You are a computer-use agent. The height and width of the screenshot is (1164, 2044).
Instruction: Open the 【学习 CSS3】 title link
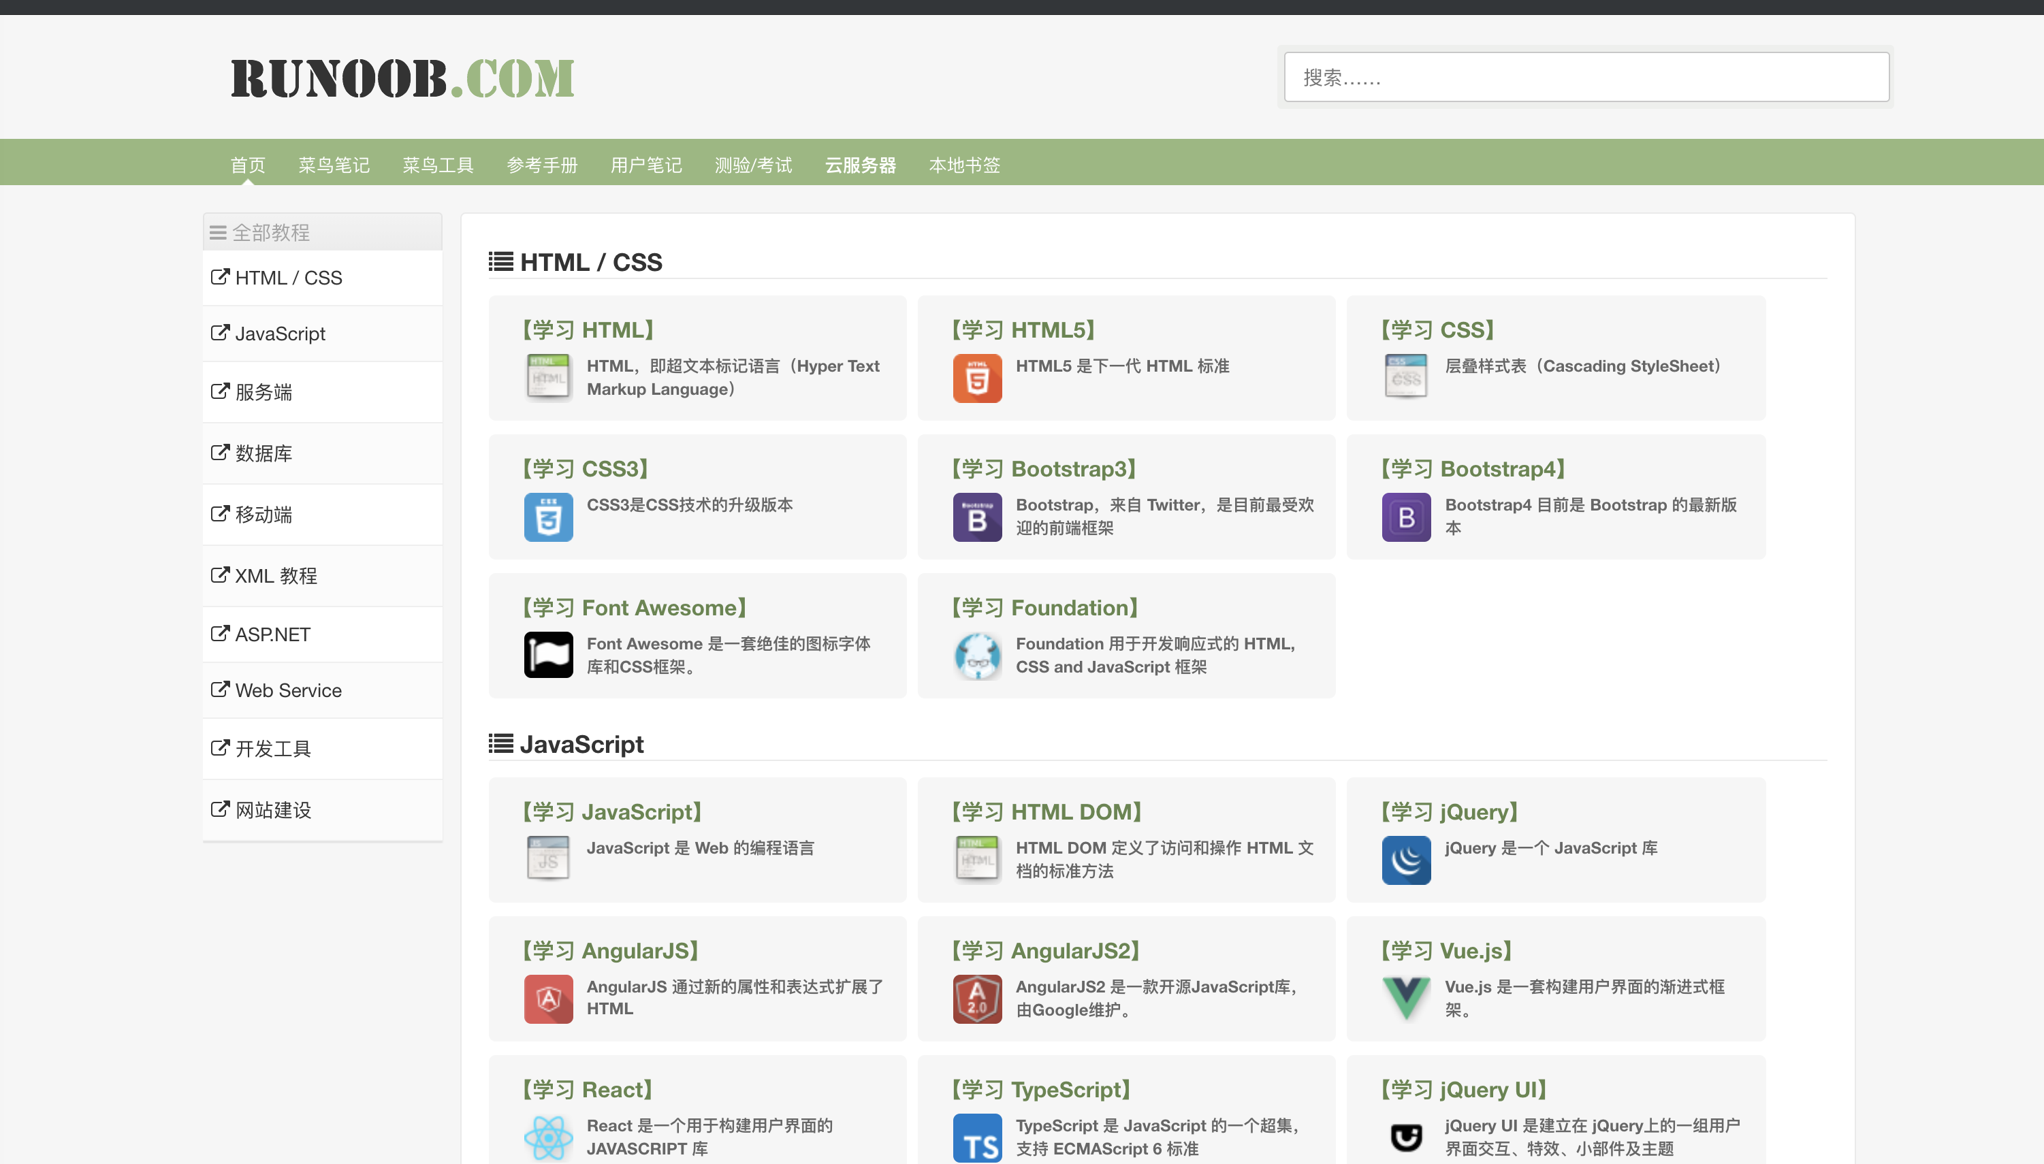click(x=586, y=468)
